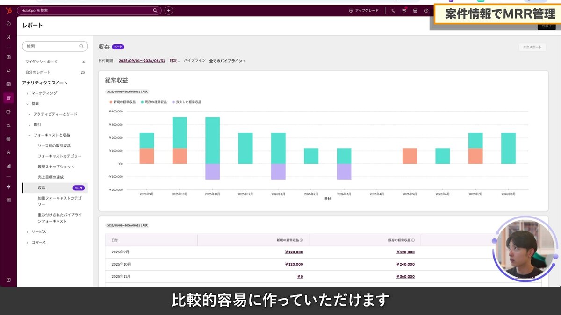
Task: Click the search magnifier in the report sidebar
Action: click(81, 46)
